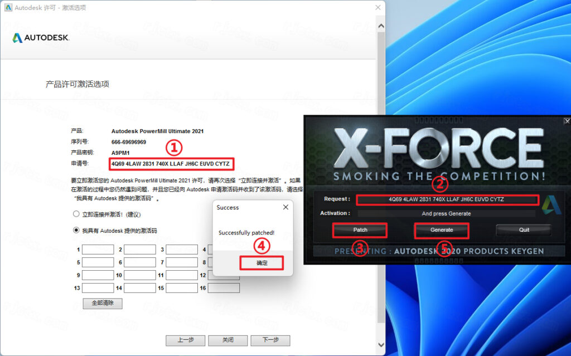The width and height of the screenshot is (571, 356).
Task: Click activation code box 2
Action: pos(140,250)
